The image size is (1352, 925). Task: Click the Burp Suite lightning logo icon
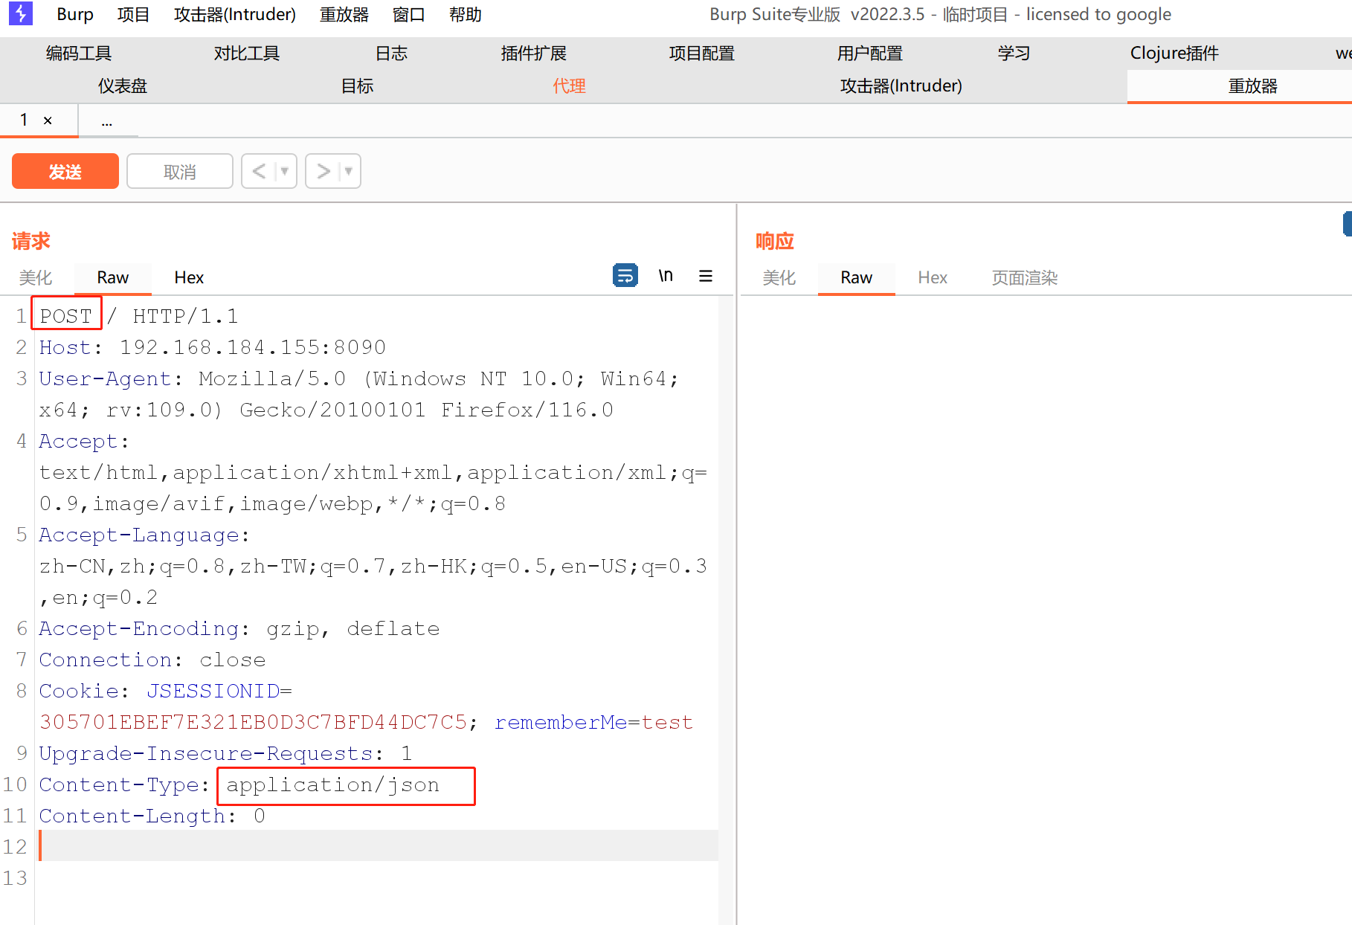(20, 13)
